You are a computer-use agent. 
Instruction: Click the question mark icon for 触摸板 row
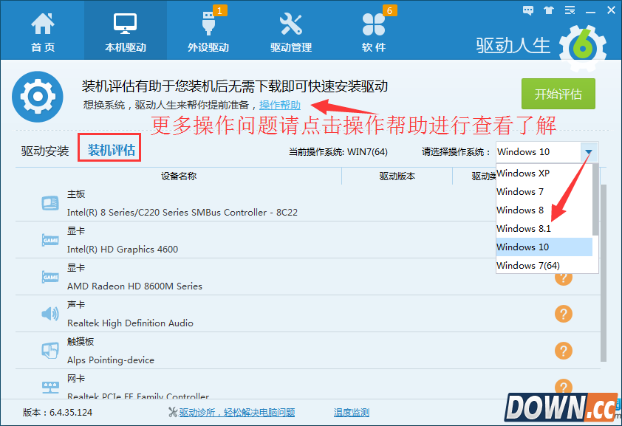pyautogui.click(x=563, y=351)
